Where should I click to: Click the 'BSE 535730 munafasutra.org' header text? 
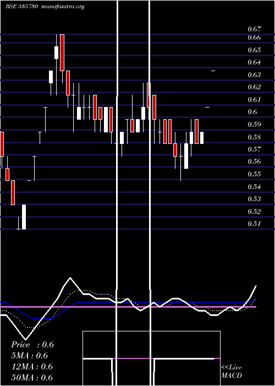click(45, 7)
